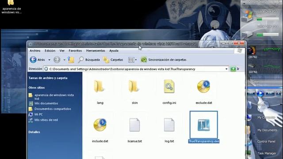Open desktop folder aparensia de windows vis...
The image size is (283, 159).
(11, 7)
